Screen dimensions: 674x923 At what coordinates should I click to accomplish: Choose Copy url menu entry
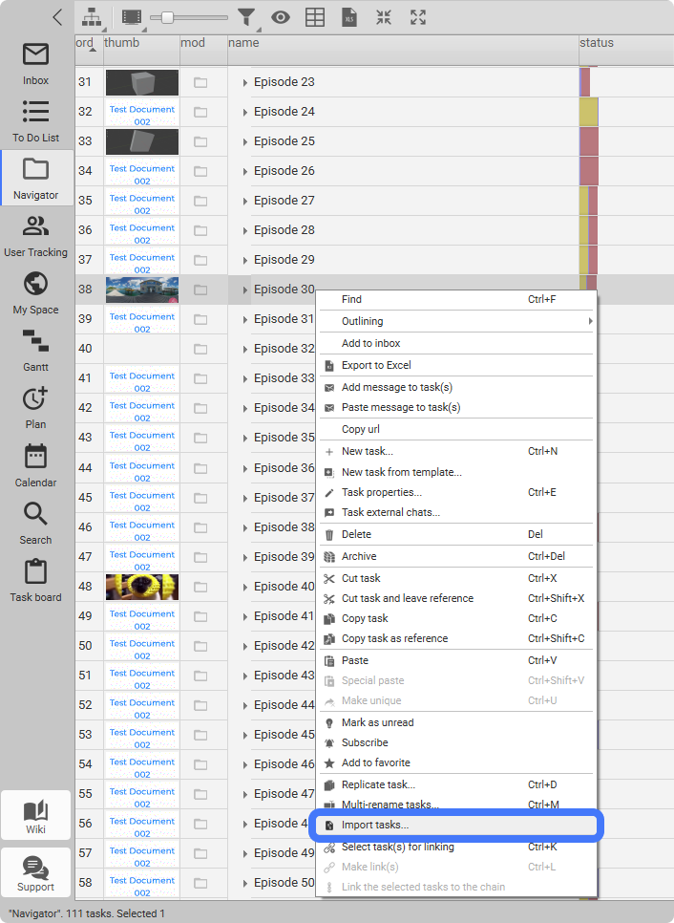456,430
